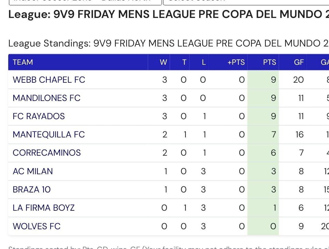Click the PTS column header
329x249 pixels.
[263, 62]
